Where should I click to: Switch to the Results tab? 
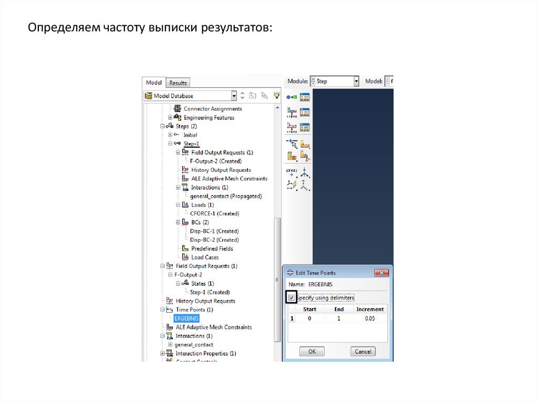(178, 83)
